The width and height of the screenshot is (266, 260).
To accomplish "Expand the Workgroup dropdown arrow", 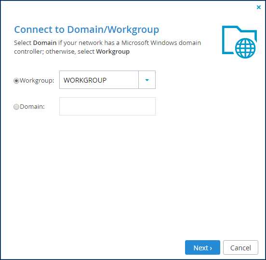I will click(147, 80).
